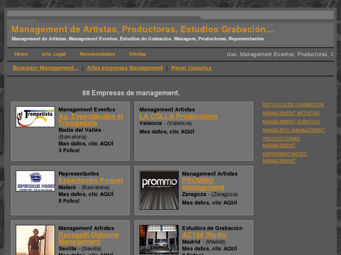Click the el Trompetista logo thumbnail
Screen dimensions: 341x255
(35, 117)
